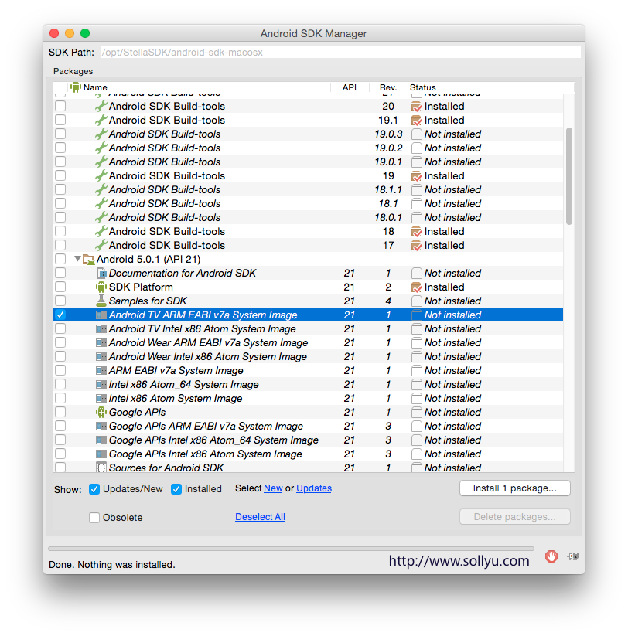Click the wrench icon for Build-tools rev 18.1.1
Viewport: 628px width, 636px height.
click(x=101, y=189)
